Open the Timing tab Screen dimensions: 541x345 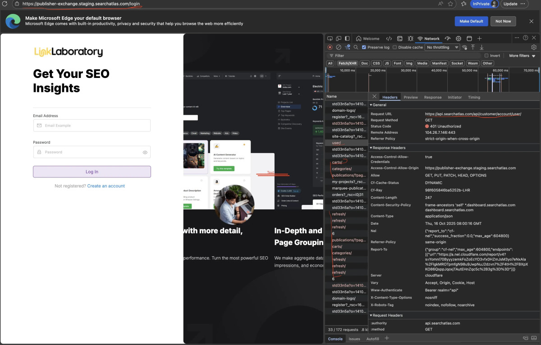(x=474, y=97)
